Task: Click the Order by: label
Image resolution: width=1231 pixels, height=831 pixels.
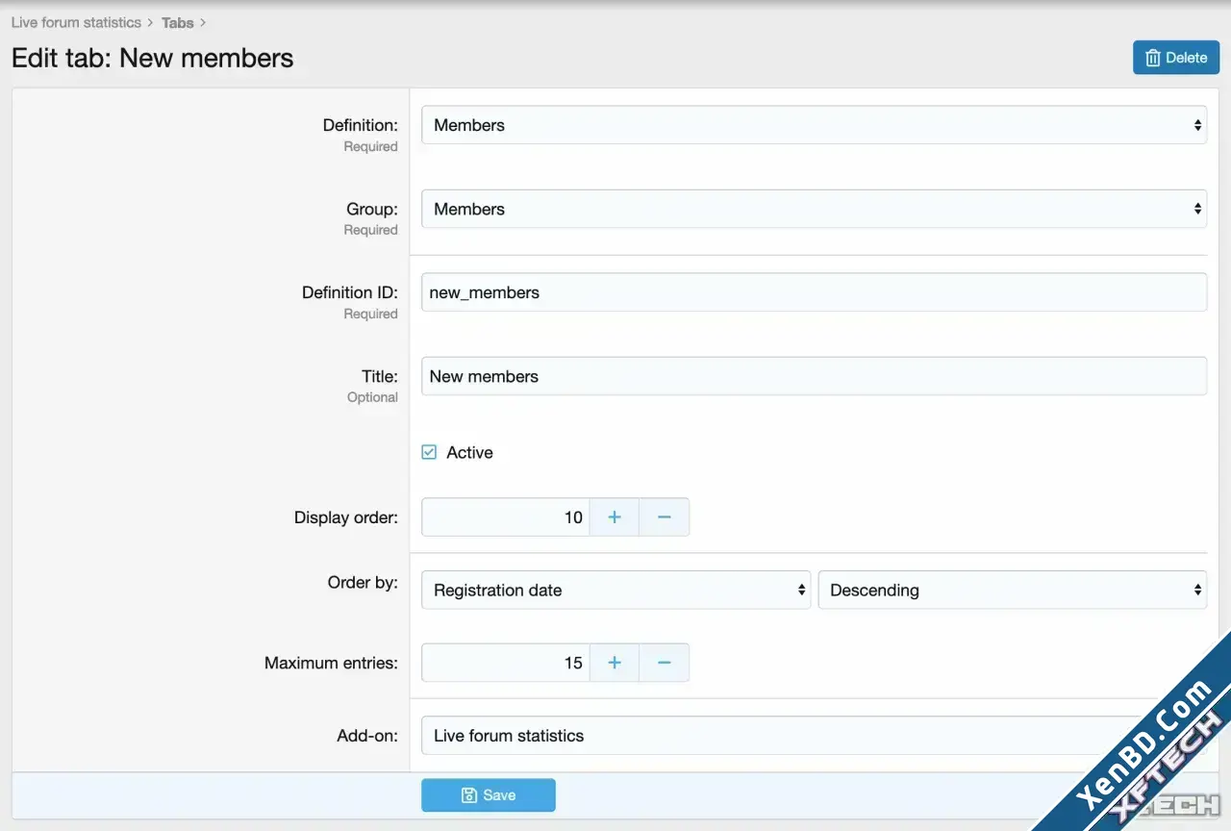Action: (363, 582)
